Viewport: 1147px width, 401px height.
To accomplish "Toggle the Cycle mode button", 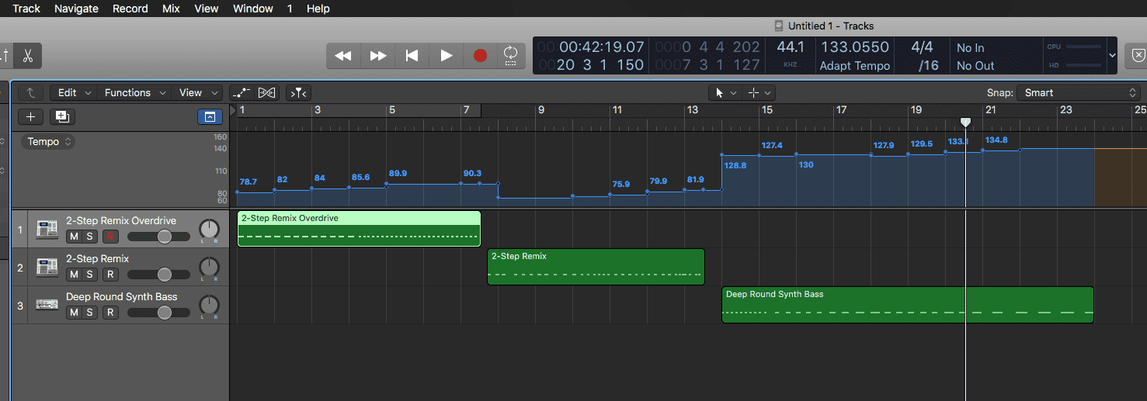I will coord(511,56).
